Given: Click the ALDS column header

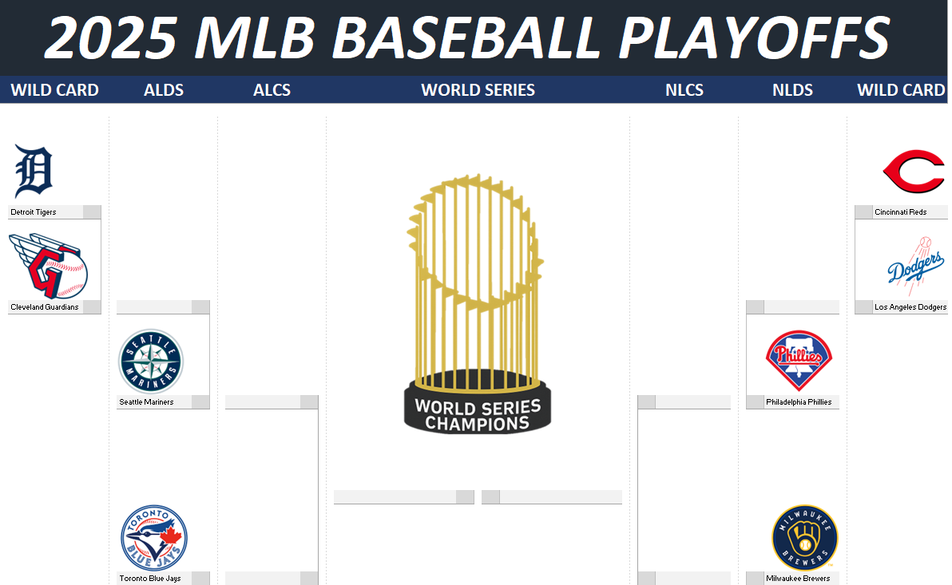Looking at the screenshot, I should tap(164, 90).
